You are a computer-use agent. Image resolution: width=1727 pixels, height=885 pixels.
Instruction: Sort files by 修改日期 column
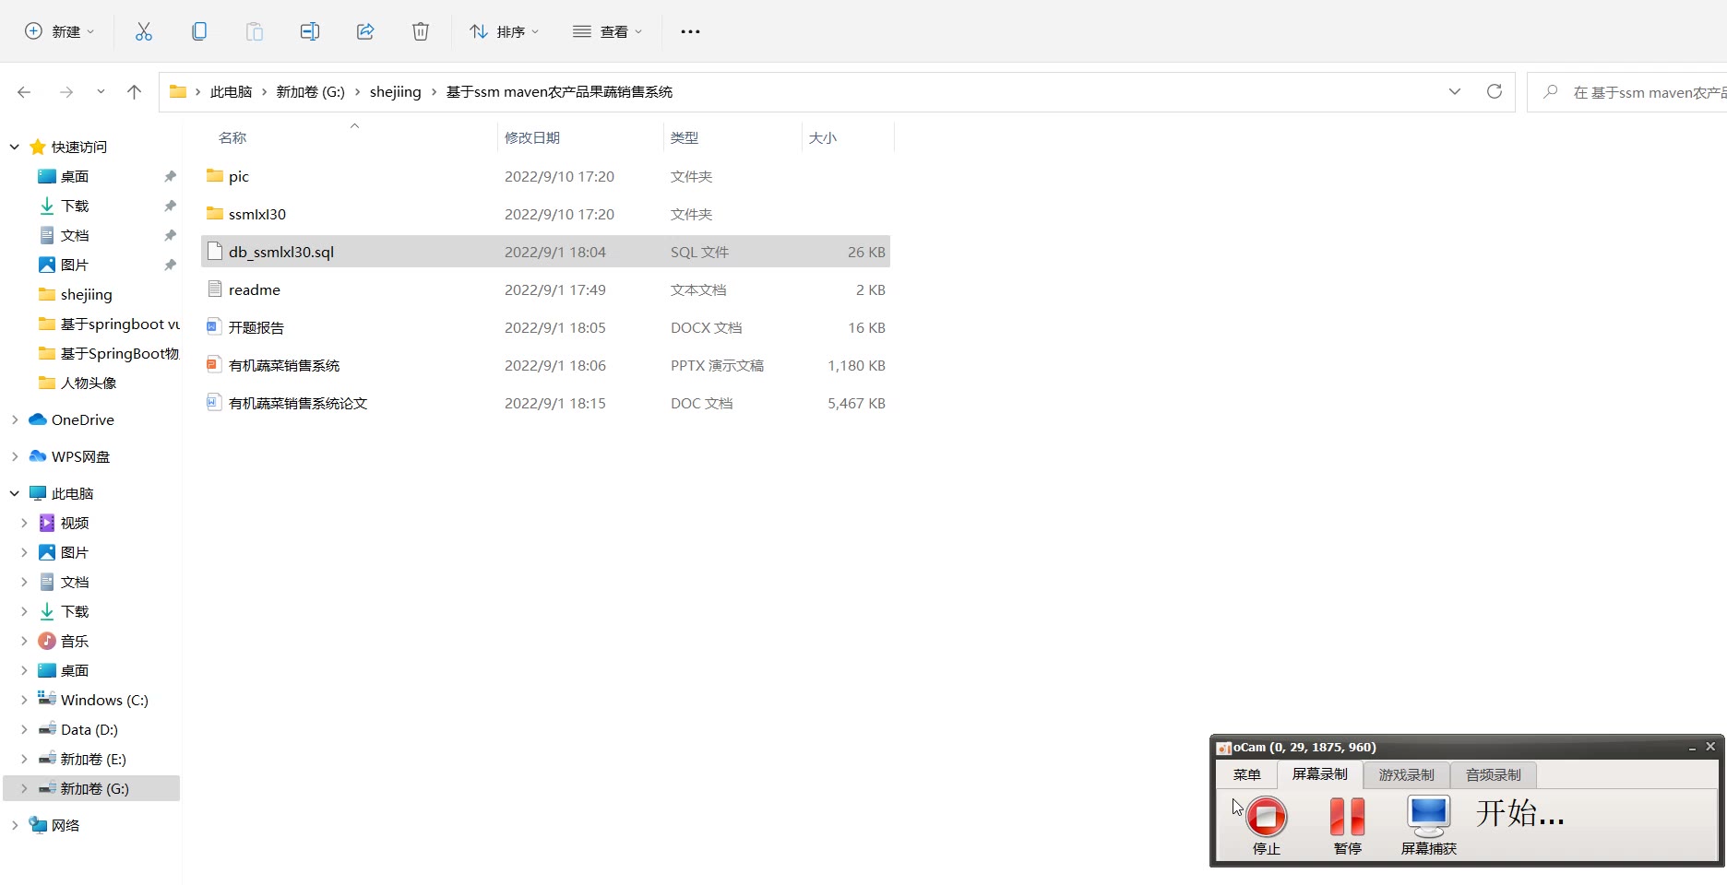[x=532, y=137]
